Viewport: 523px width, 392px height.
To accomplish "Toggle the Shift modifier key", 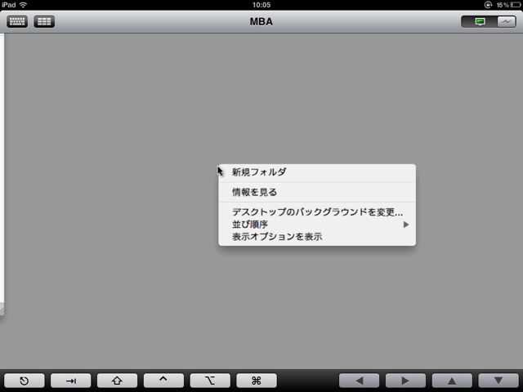I will [117, 381].
